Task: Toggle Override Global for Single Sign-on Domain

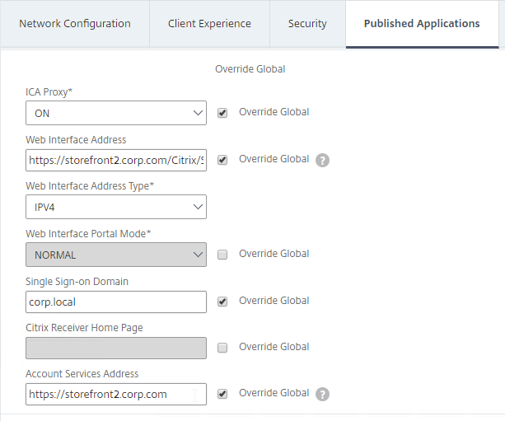Action: [x=222, y=302]
